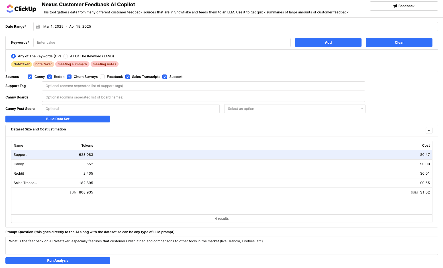Click Build Data Set
The image size is (443, 268).
click(x=58, y=119)
